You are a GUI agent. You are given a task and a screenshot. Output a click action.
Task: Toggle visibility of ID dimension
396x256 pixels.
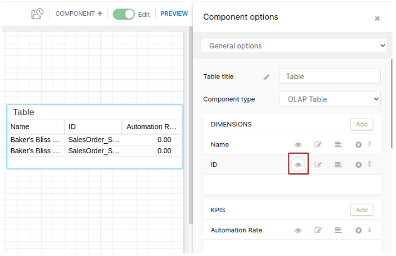click(298, 164)
